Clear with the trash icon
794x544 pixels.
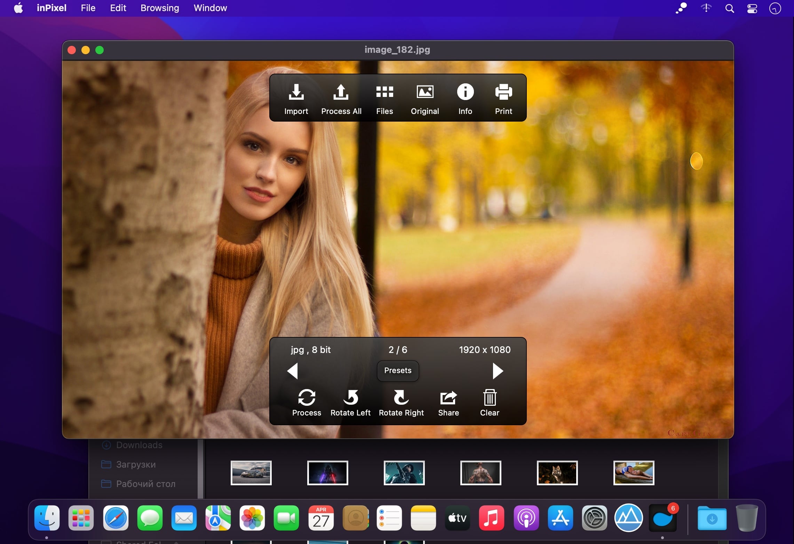coord(490,403)
